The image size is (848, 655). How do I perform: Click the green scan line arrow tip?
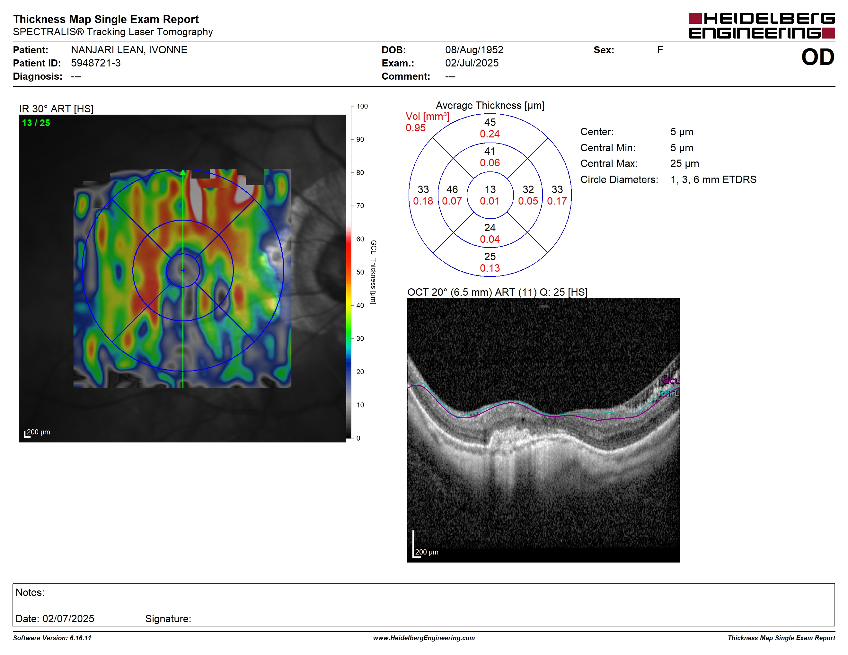[x=183, y=172]
